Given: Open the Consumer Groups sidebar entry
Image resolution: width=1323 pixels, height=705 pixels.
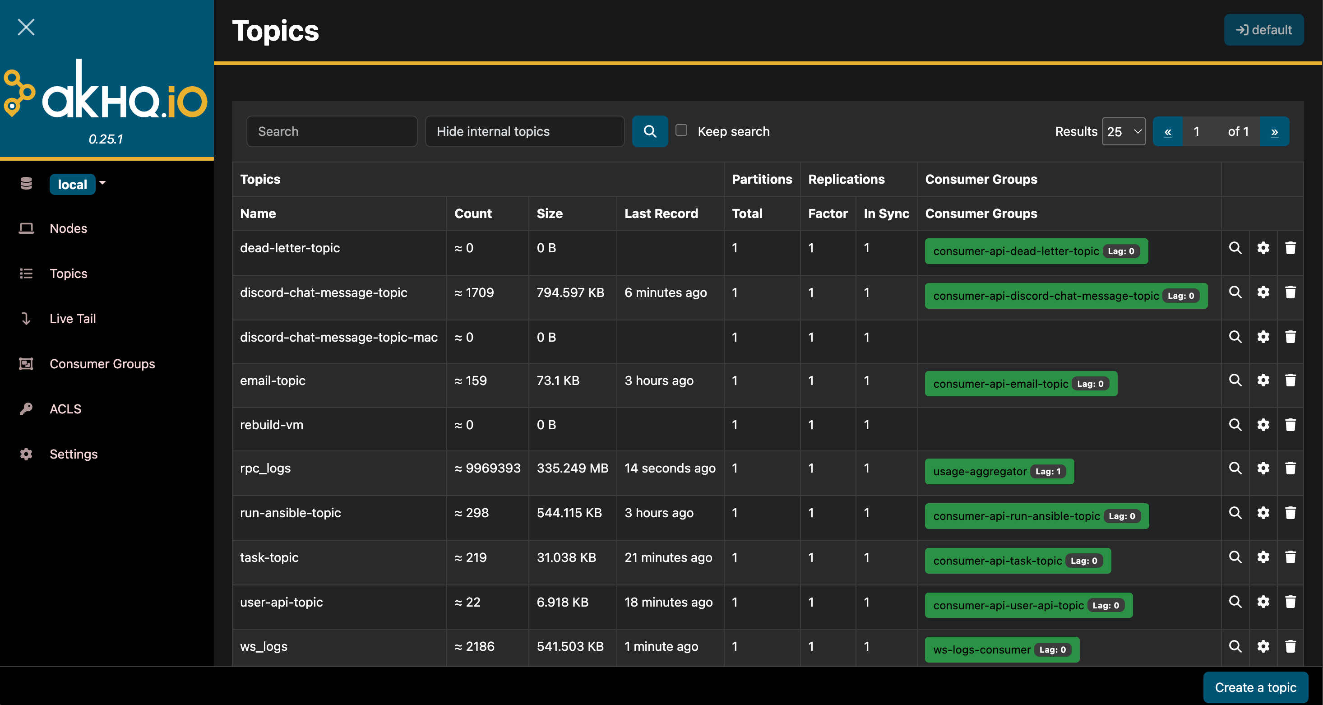Looking at the screenshot, I should pos(102,364).
